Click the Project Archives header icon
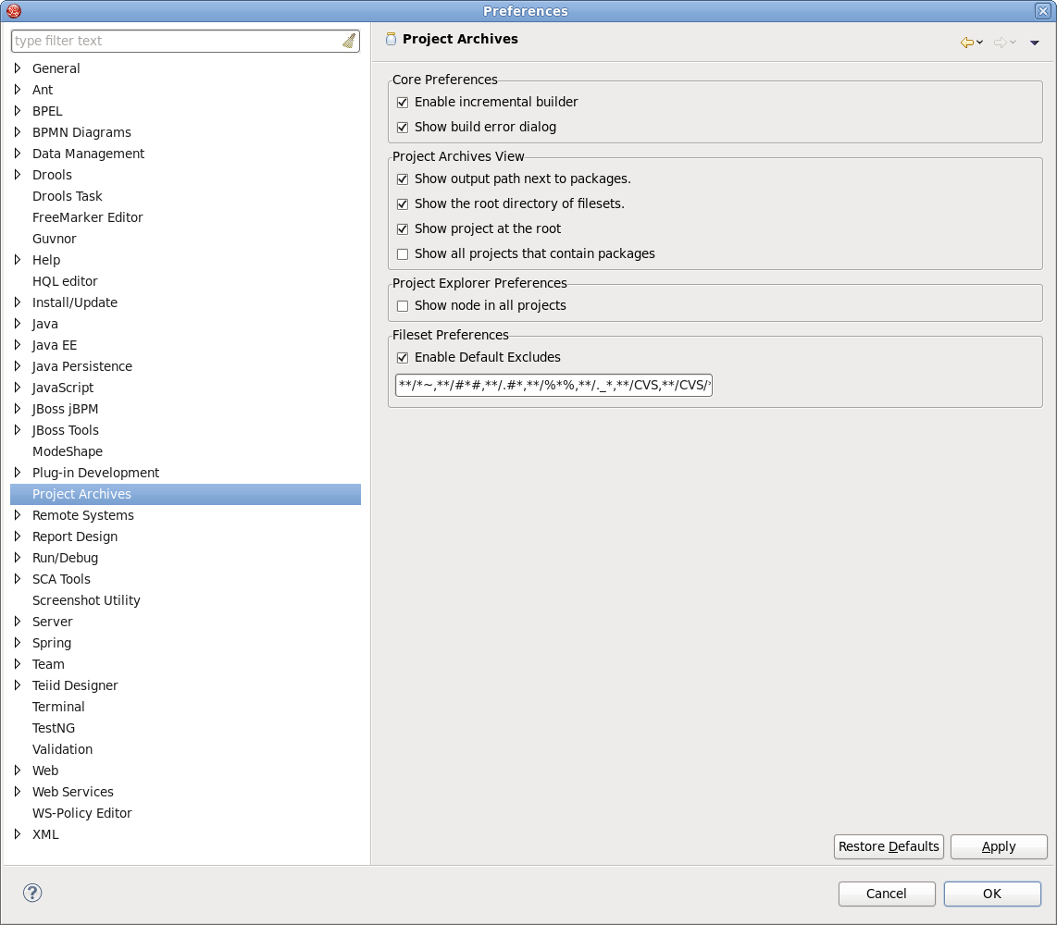 pos(390,39)
